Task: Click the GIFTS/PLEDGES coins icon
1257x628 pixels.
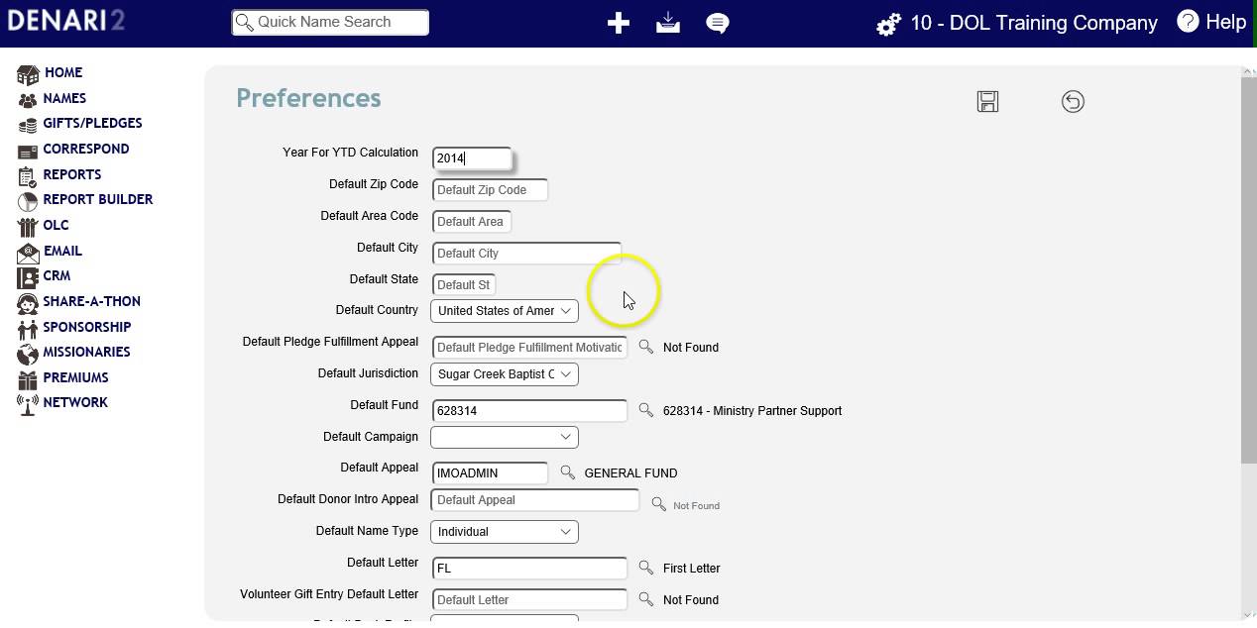Action: point(28,125)
